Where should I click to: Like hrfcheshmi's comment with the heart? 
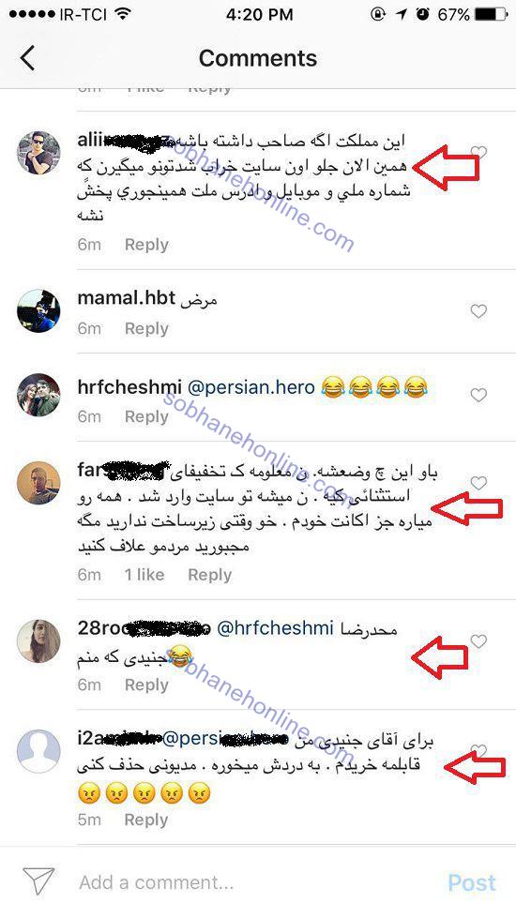click(479, 395)
